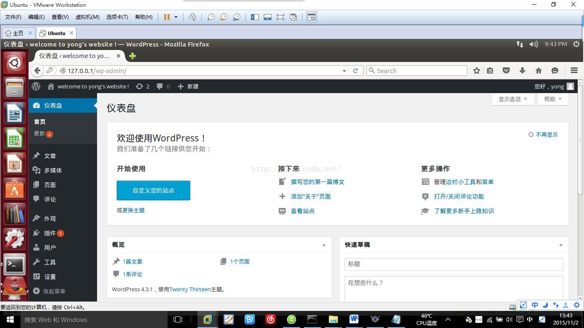Focus the 标题 title input field
The height and width of the screenshot is (328, 584).
coord(454,264)
